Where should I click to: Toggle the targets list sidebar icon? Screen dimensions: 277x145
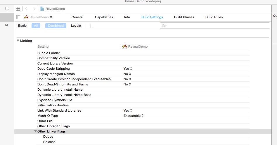coord(18,17)
